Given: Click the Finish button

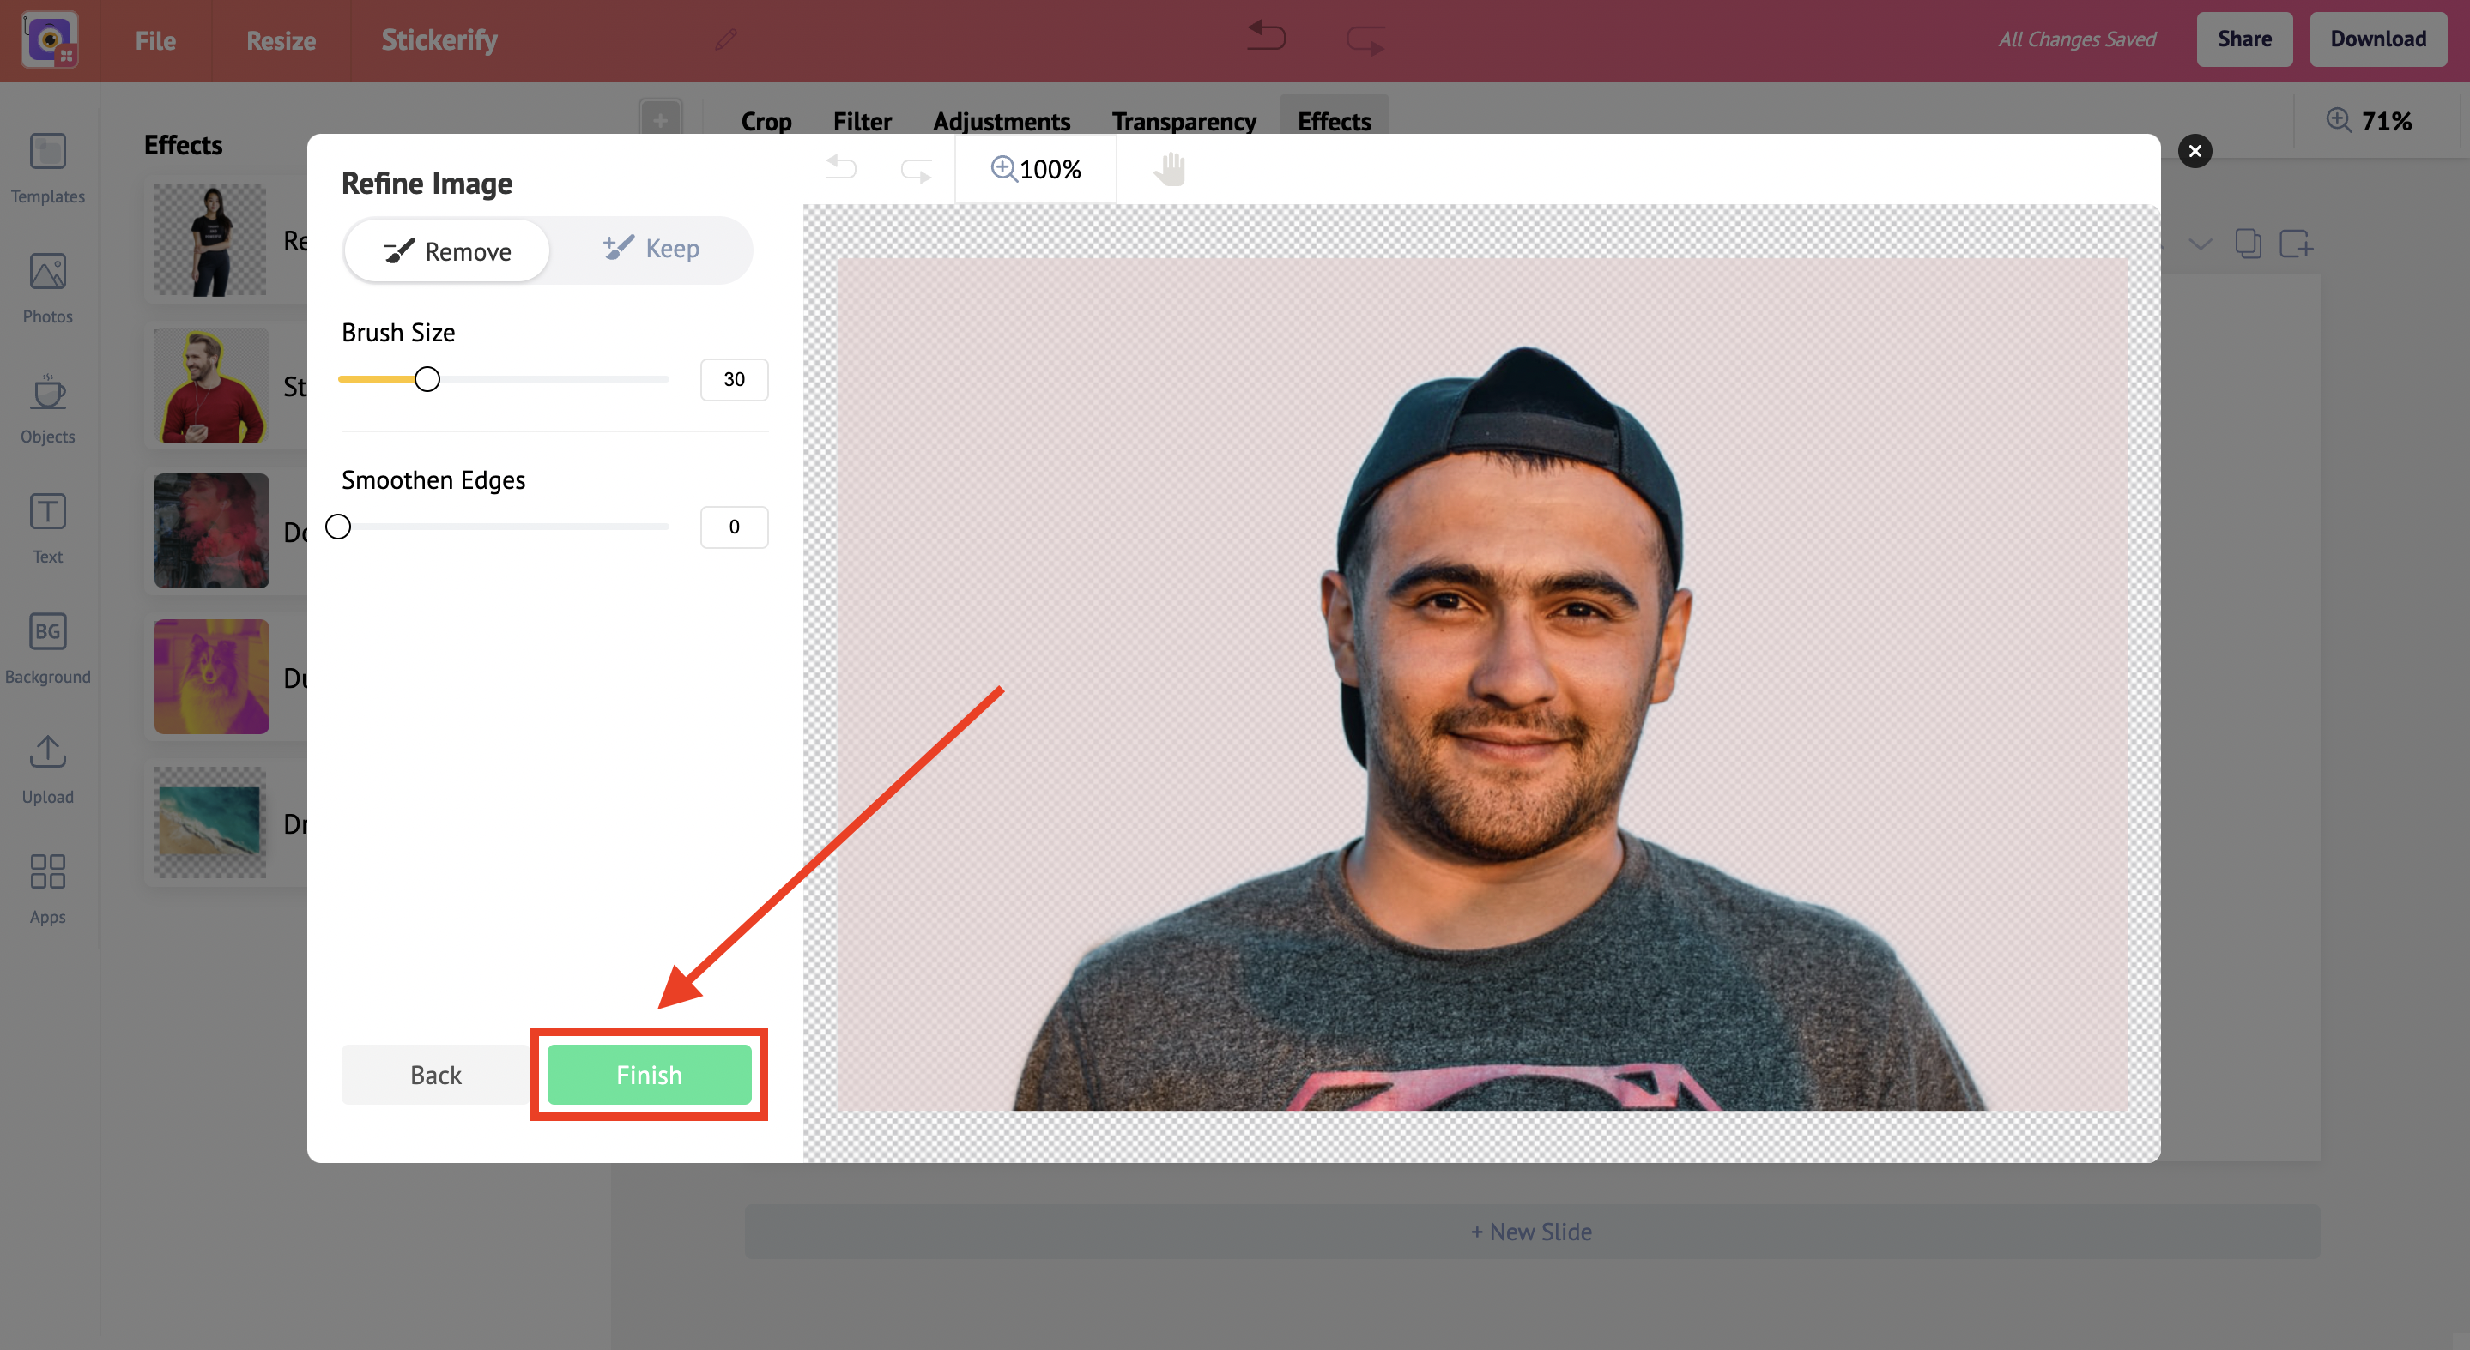Looking at the screenshot, I should (x=651, y=1072).
